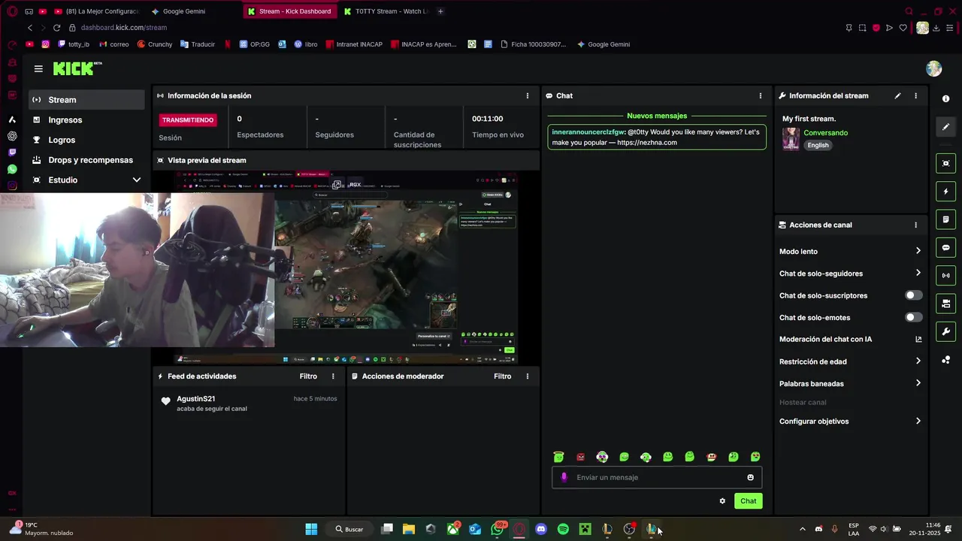Open Feed de actividades three-dot menu

tap(333, 376)
